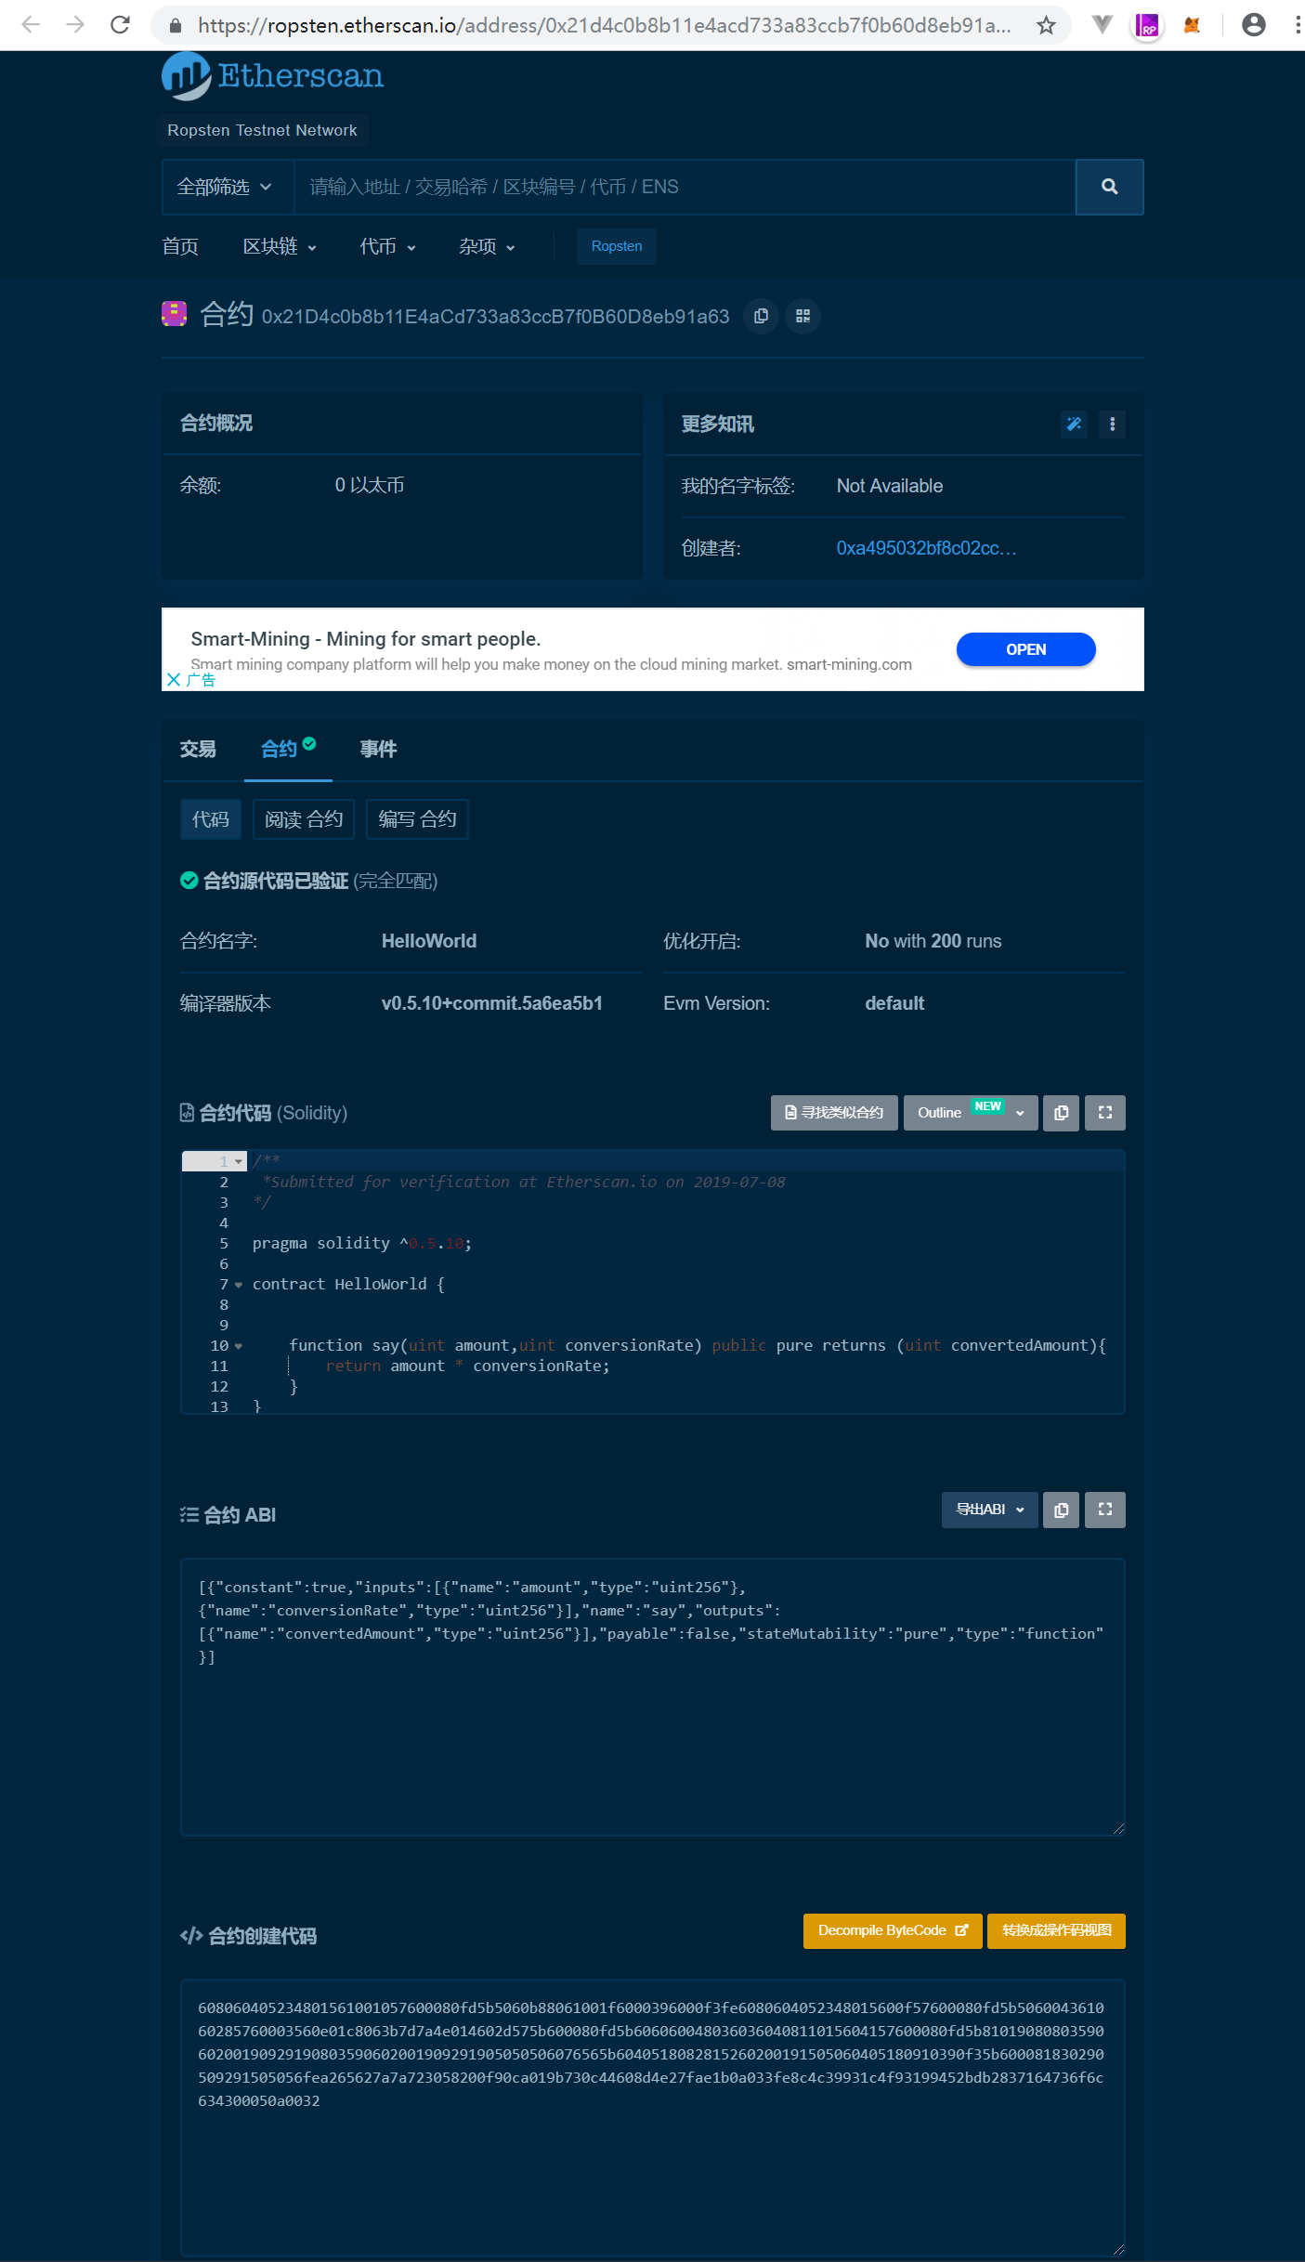This screenshot has width=1305, height=2262.
Task: Click inside the contract creation bytecode box
Action: pos(653,2118)
